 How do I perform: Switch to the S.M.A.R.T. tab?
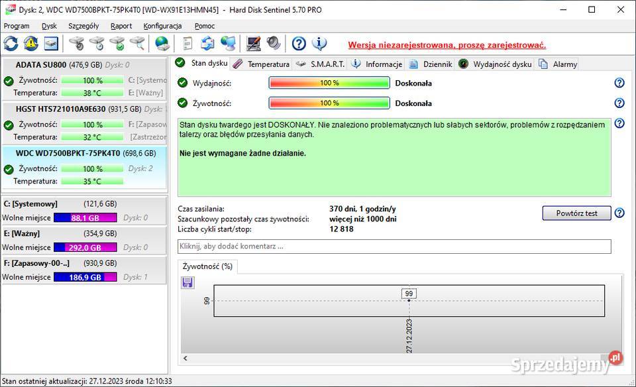[320, 64]
